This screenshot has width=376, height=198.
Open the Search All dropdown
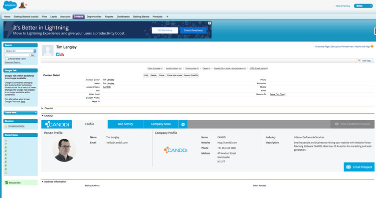(x=21, y=51)
